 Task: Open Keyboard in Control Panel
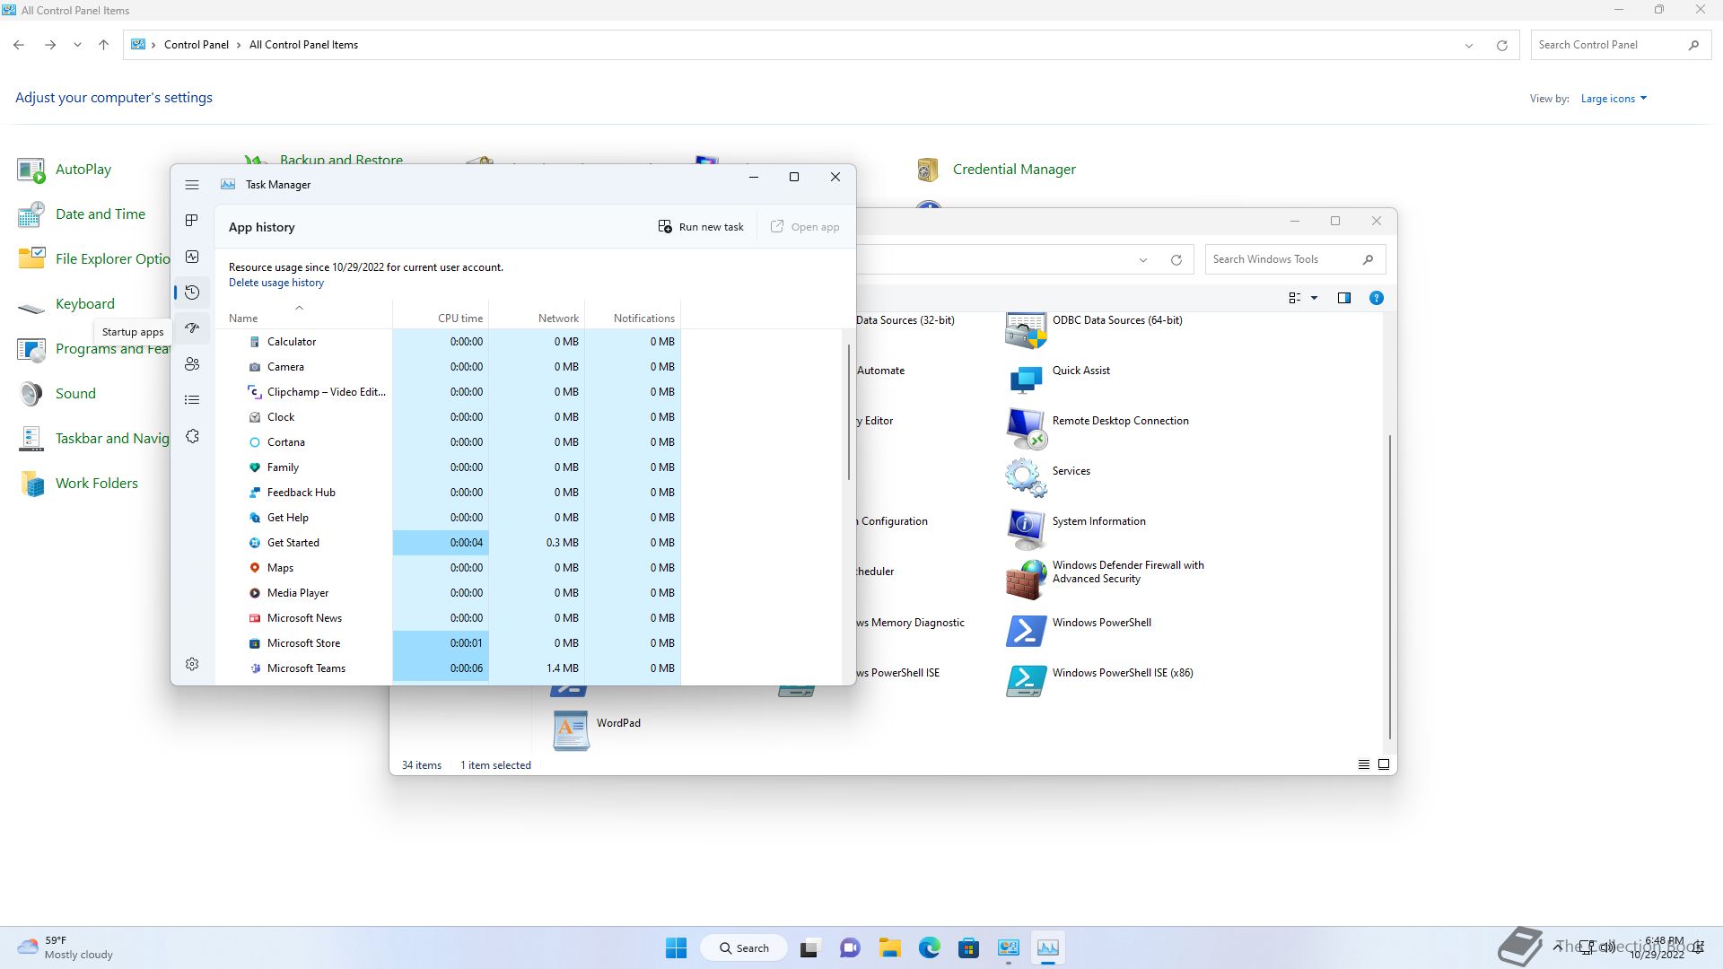(x=66, y=304)
